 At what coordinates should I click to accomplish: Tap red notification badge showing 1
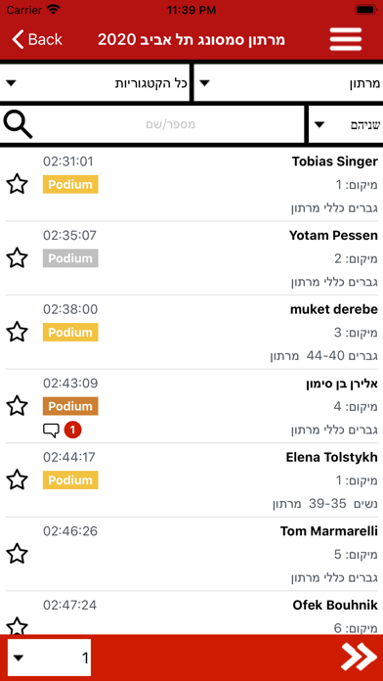pos(72,431)
